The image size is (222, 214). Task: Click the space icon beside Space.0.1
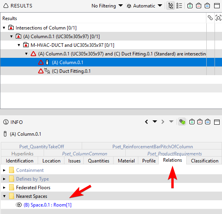pos(18,205)
